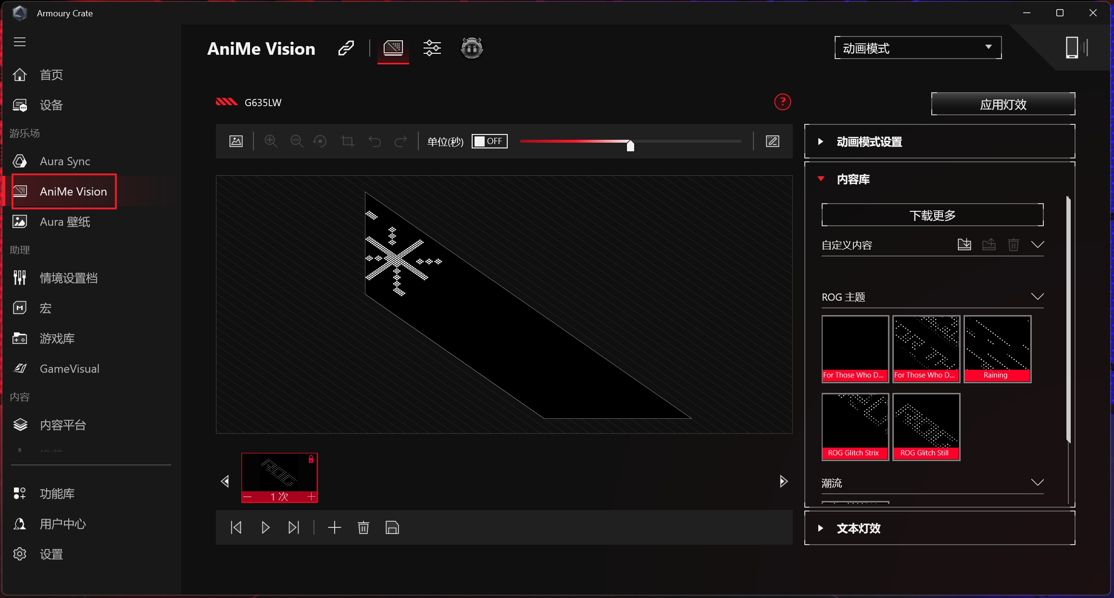Decrease the clip repeat count with minus

coord(248,497)
